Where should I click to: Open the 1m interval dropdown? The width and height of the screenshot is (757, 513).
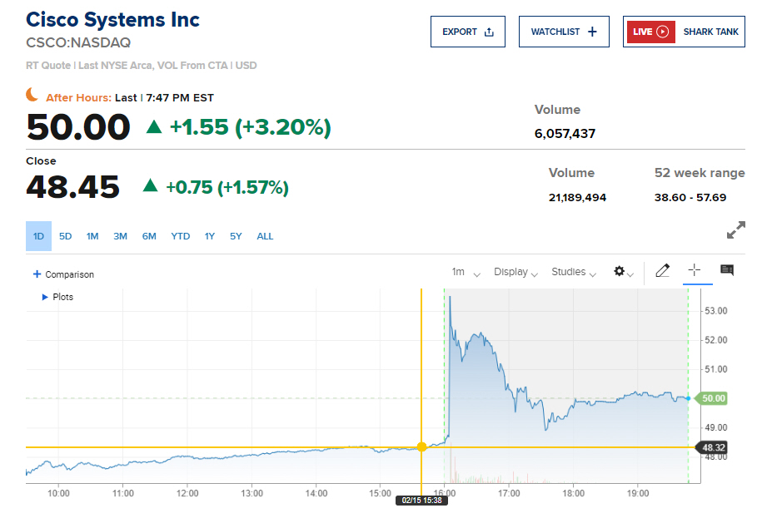click(466, 272)
